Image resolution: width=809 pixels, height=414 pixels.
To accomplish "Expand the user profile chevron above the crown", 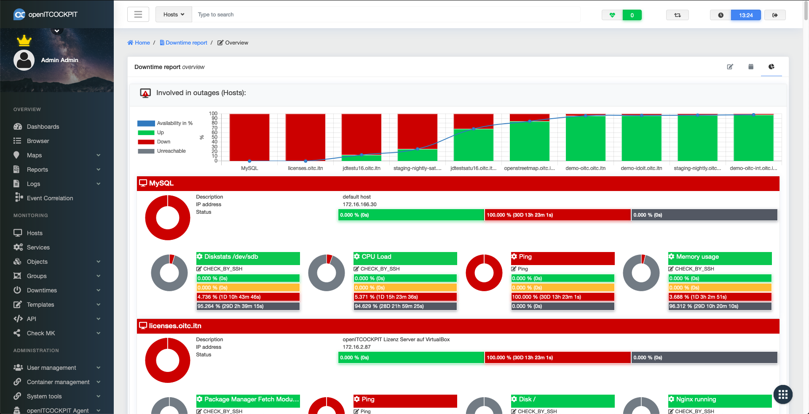I will [57, 30].
